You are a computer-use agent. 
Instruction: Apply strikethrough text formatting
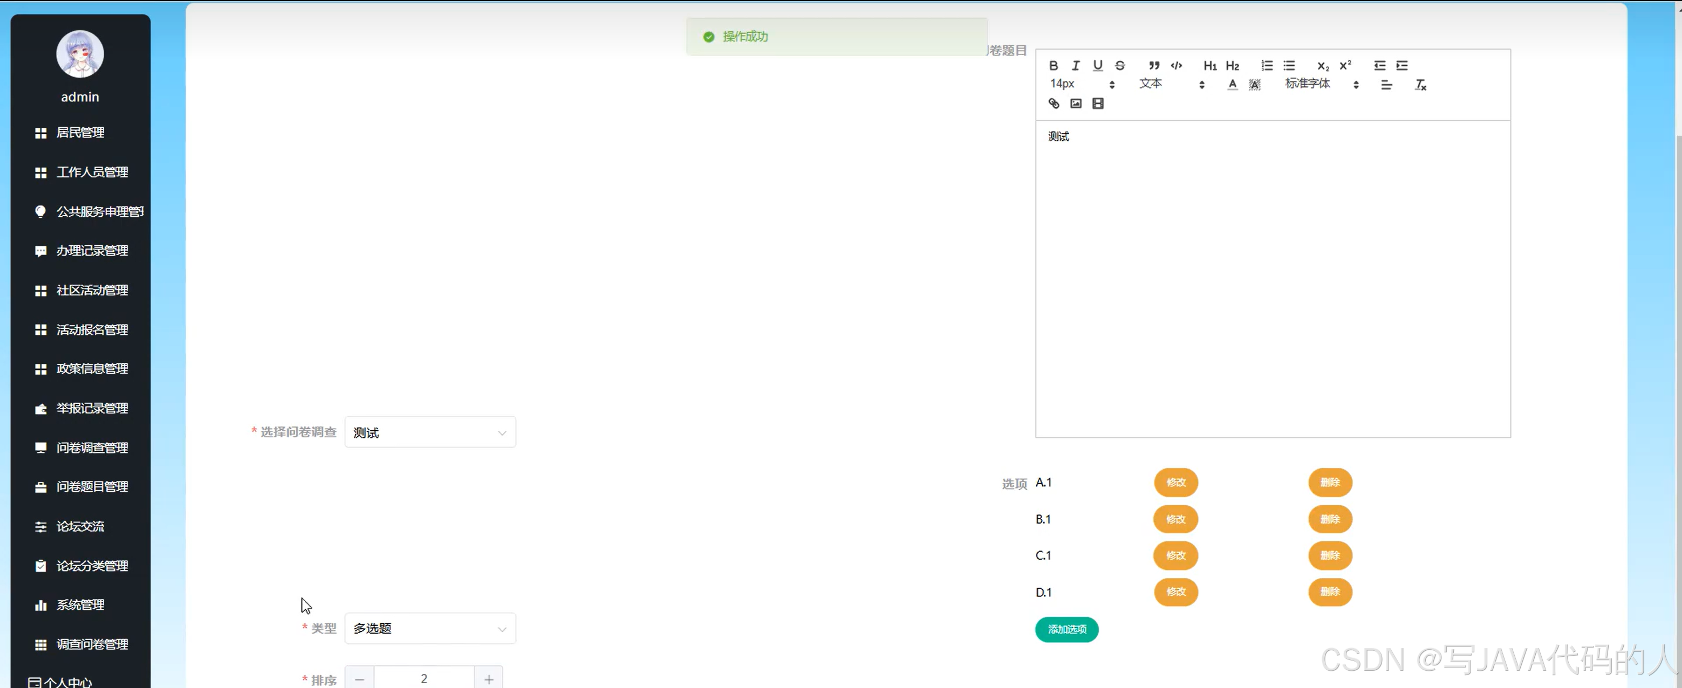pyautogui.click(x=1120, y=65)
